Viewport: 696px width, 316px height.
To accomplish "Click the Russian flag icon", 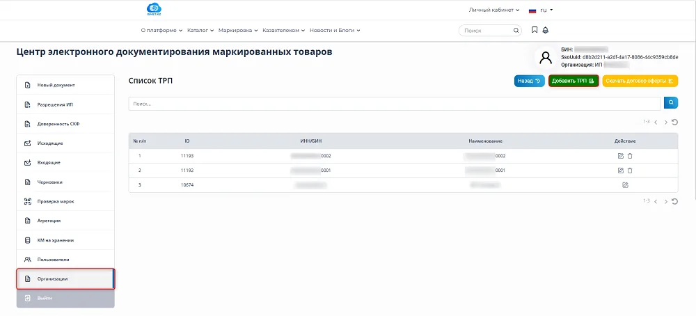I will [532, 10].
